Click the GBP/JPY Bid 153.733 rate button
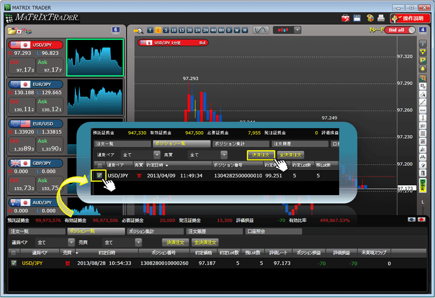Screen dimensions: 435x298 (22, 184)
